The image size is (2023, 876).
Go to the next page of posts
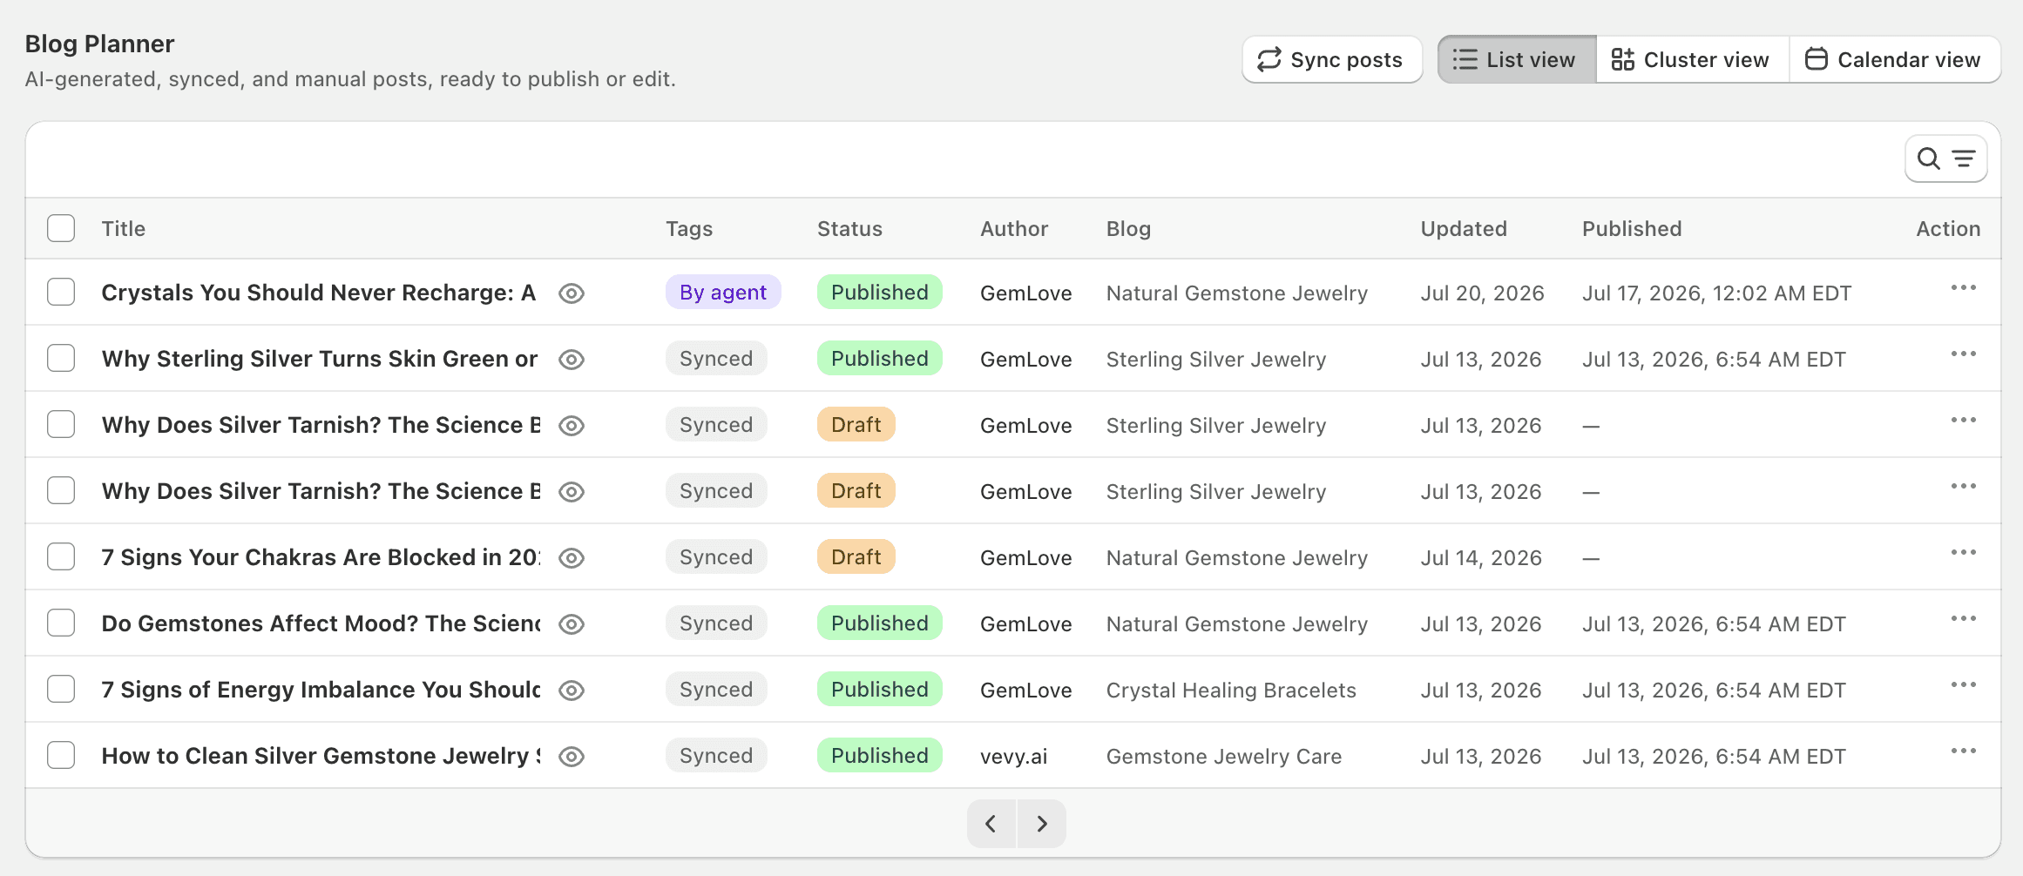pos(1042,824)
